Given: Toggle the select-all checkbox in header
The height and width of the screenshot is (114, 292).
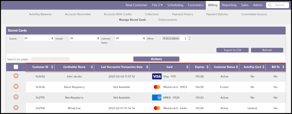Looking at the screenshot, I should [16, 67].
